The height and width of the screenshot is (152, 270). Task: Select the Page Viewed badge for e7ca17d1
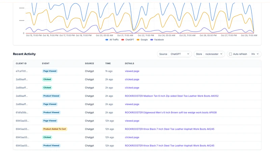coord(50,71)
